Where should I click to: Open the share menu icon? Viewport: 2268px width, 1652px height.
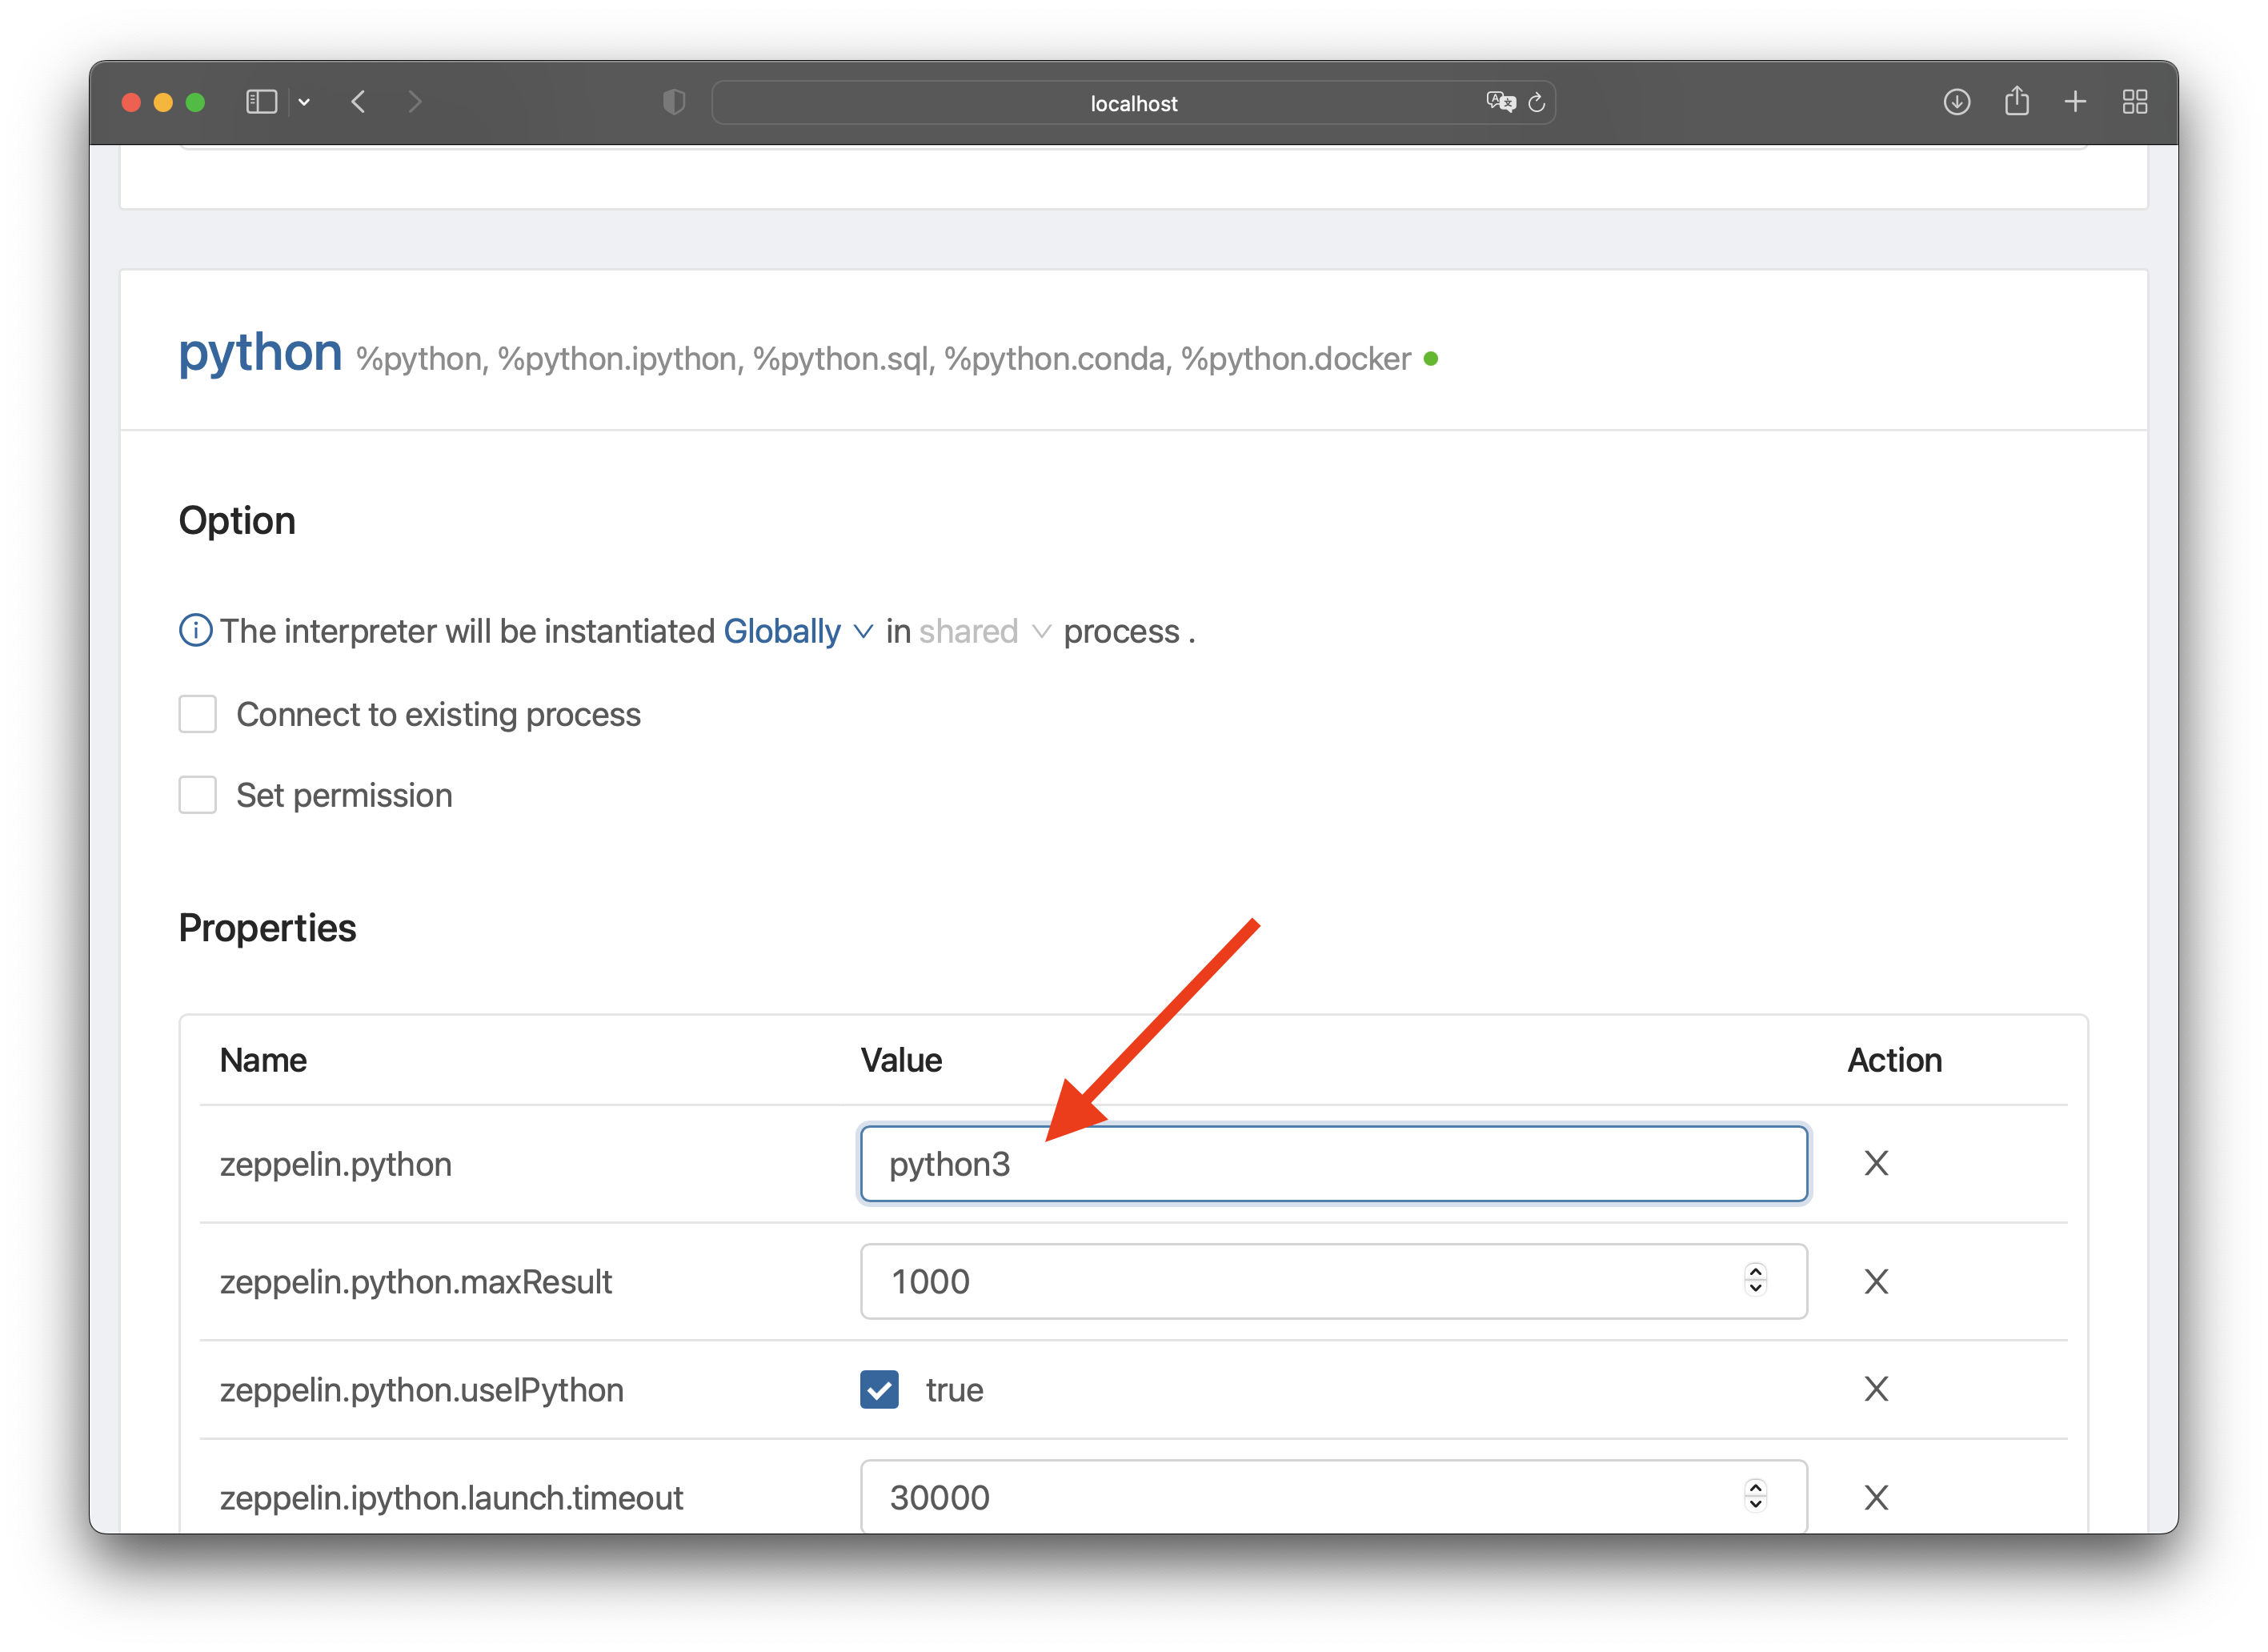coord(2016,101)
